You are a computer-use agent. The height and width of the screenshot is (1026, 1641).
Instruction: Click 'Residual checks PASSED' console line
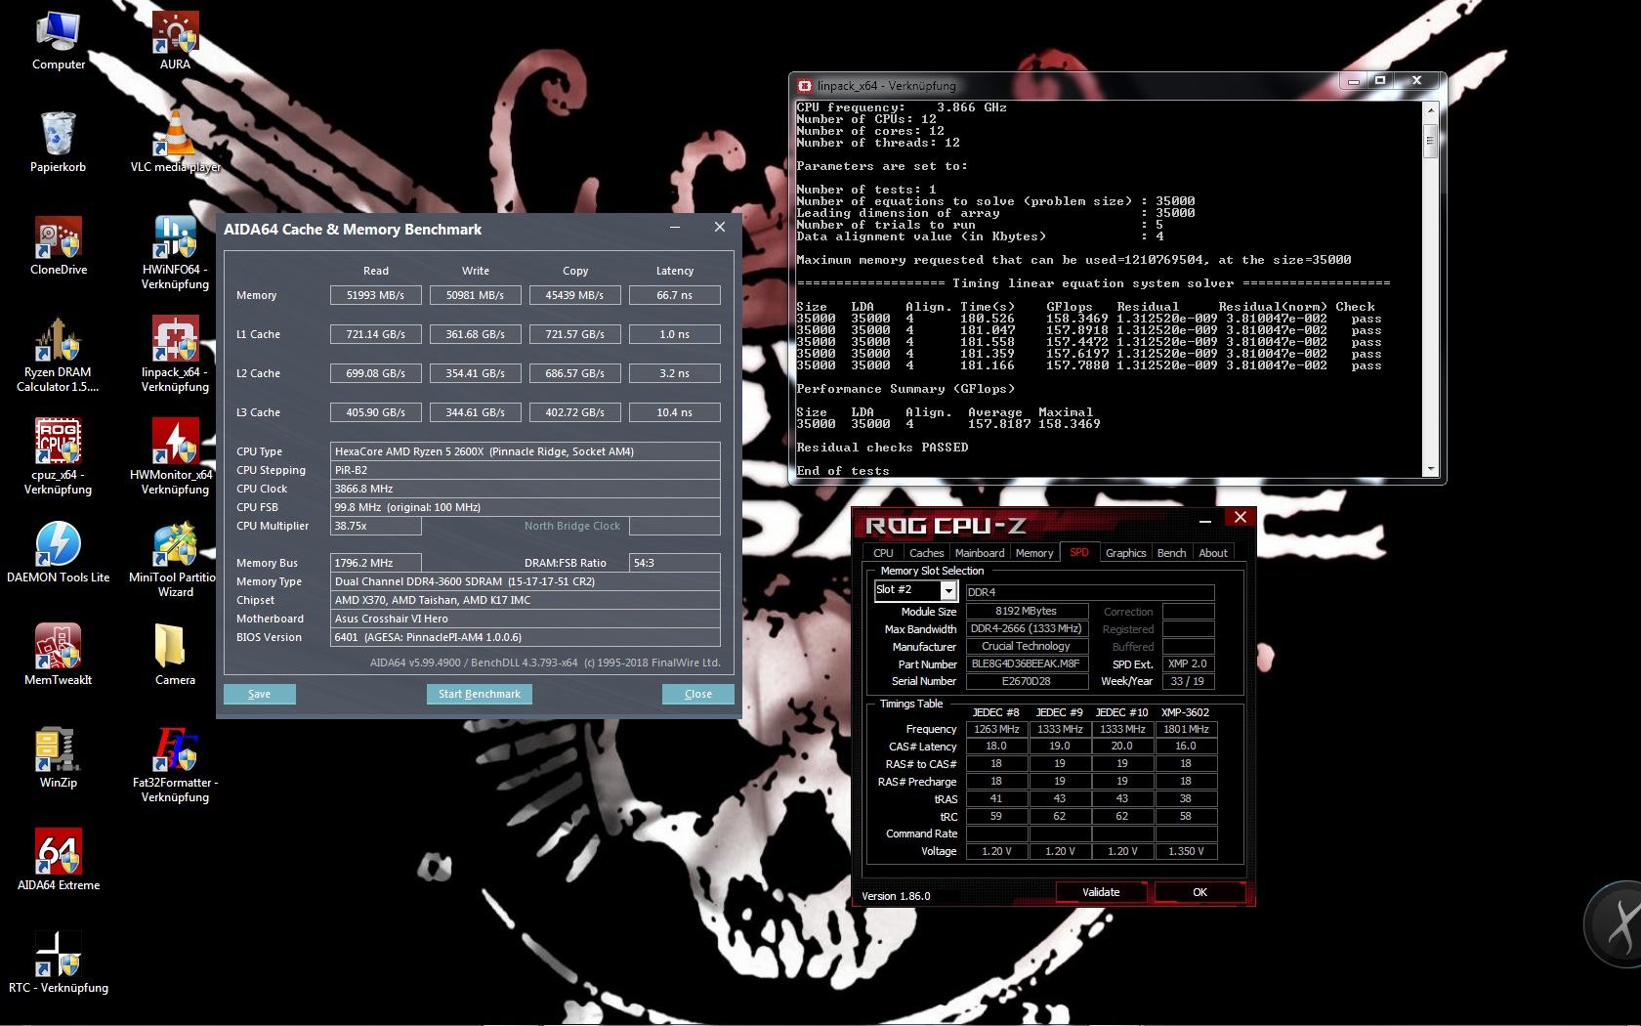(x=882, y=448)
